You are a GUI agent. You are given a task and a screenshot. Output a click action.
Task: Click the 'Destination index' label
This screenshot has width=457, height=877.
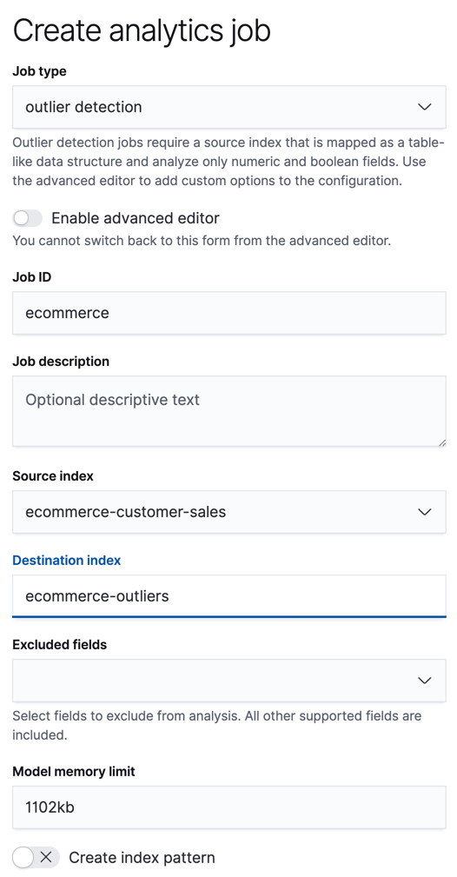pyautogui.click(x=67, y=561)
